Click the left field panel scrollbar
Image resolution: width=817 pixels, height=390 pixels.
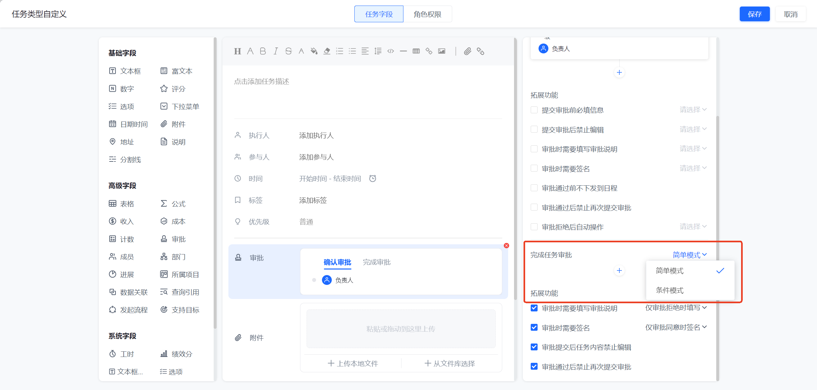click(215, 183)
